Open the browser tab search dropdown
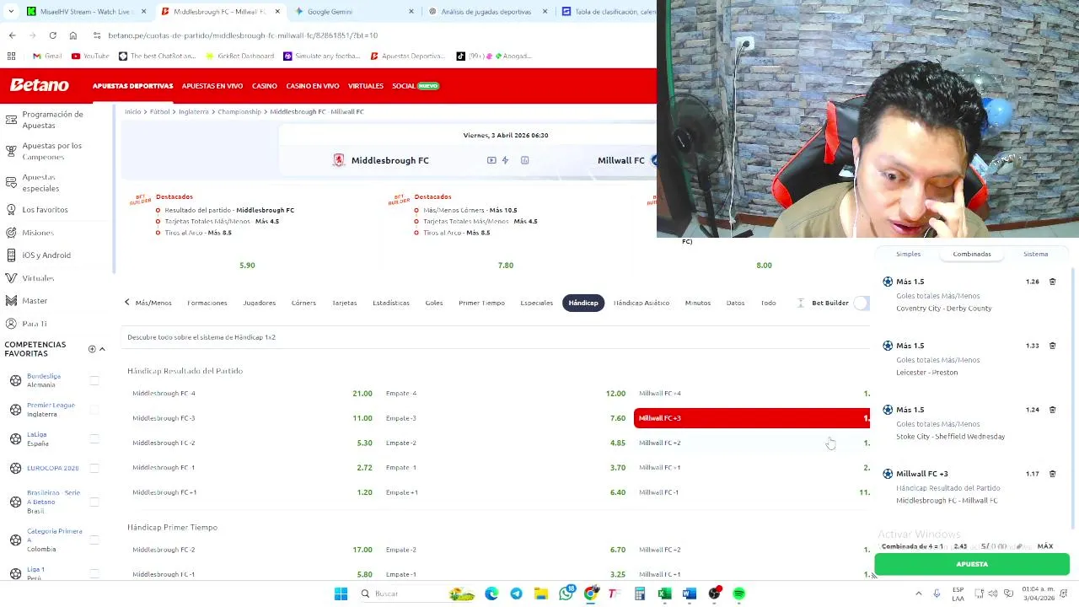The width and height of the screenshot is (1079, 607). (11, 12)
